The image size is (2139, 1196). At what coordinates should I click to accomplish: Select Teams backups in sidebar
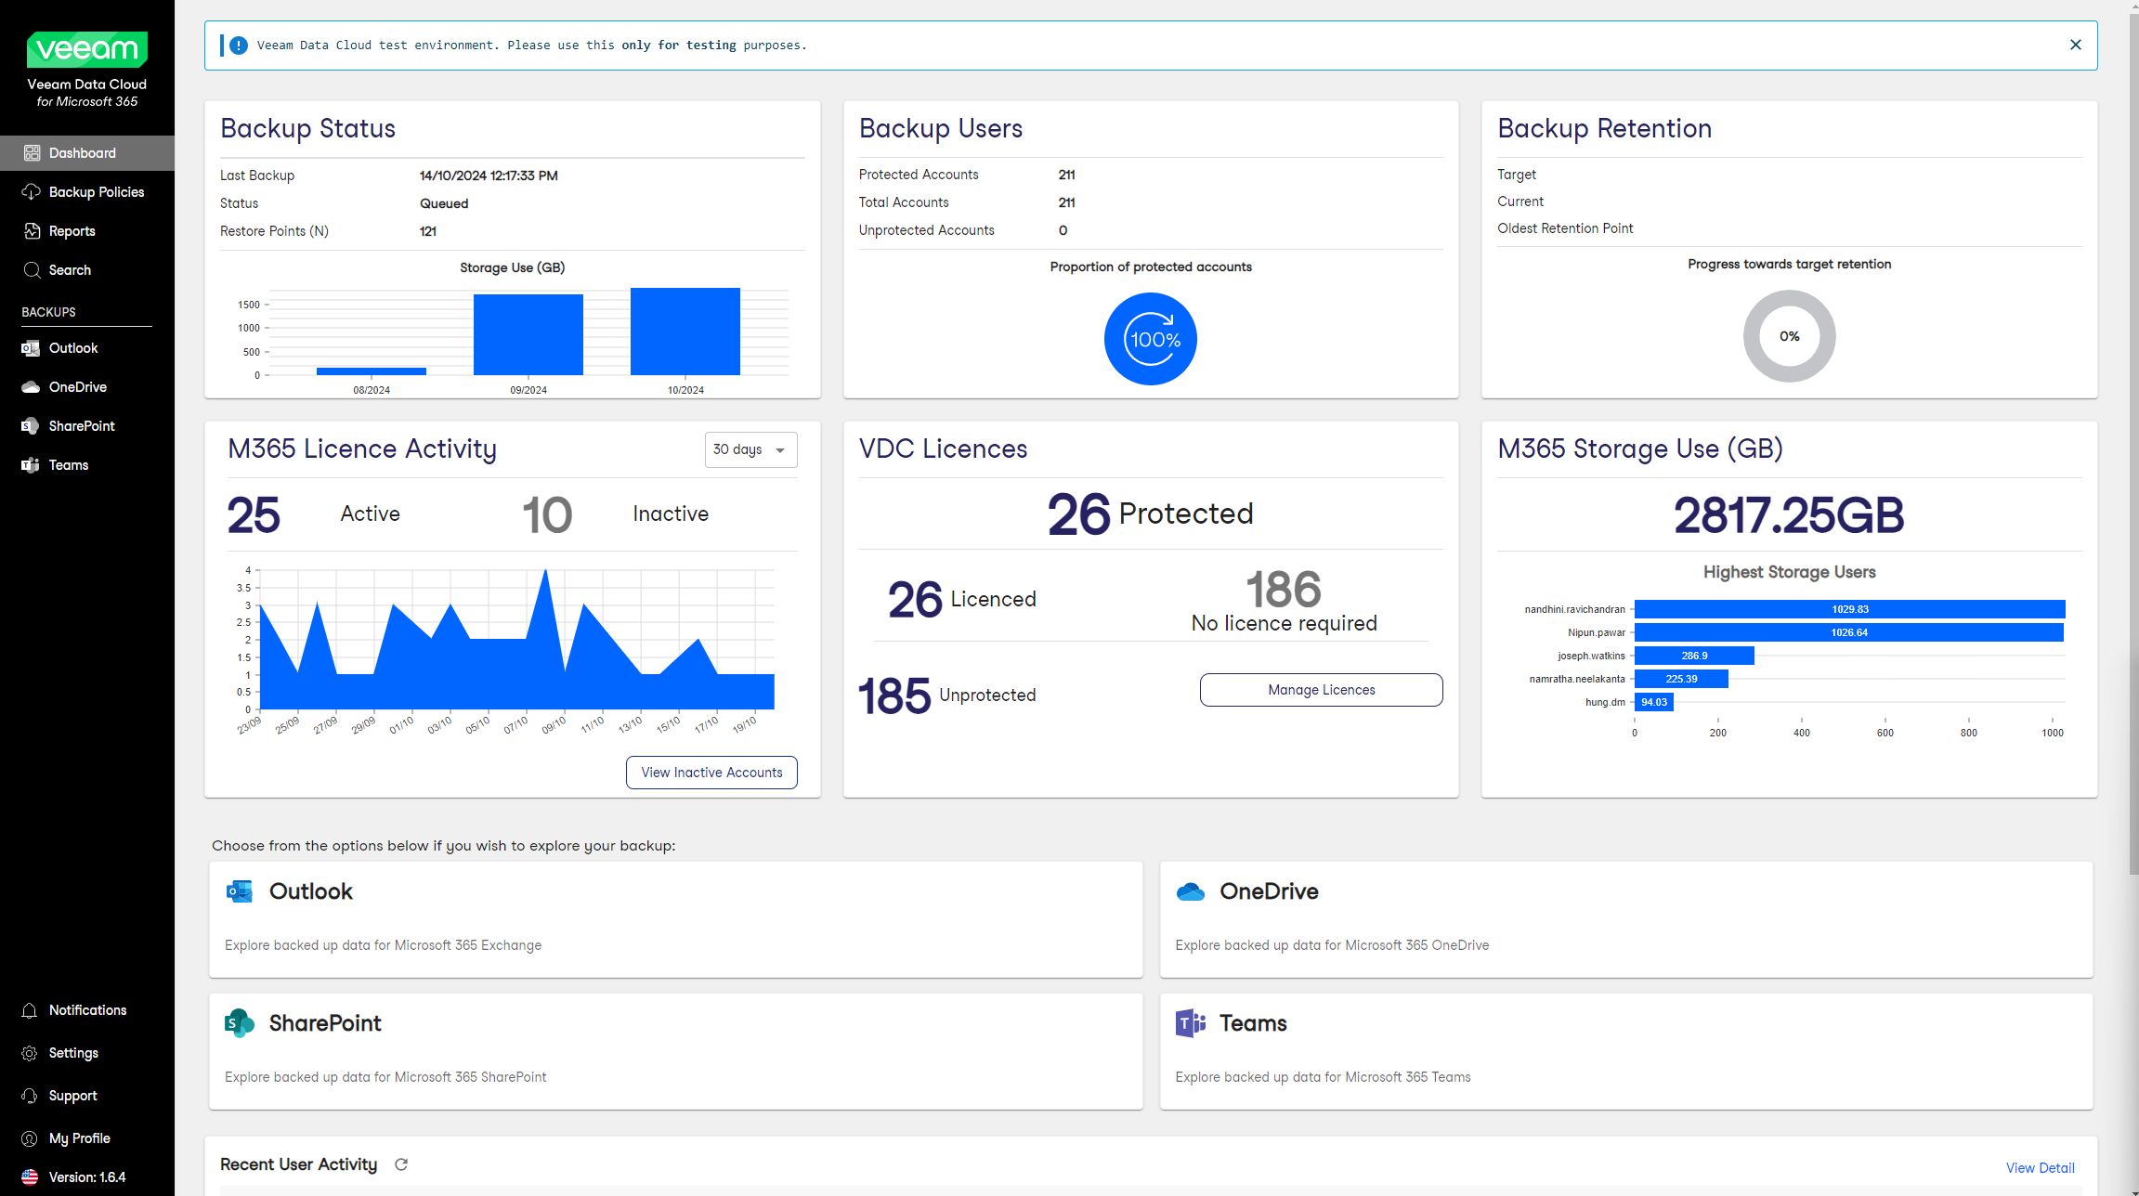click(x=87, y=465)
